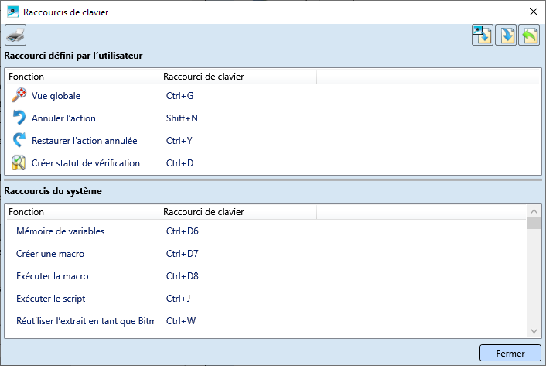Click the Shift+N shortcut cell
The image size is (546, 366).
point(182,118)
